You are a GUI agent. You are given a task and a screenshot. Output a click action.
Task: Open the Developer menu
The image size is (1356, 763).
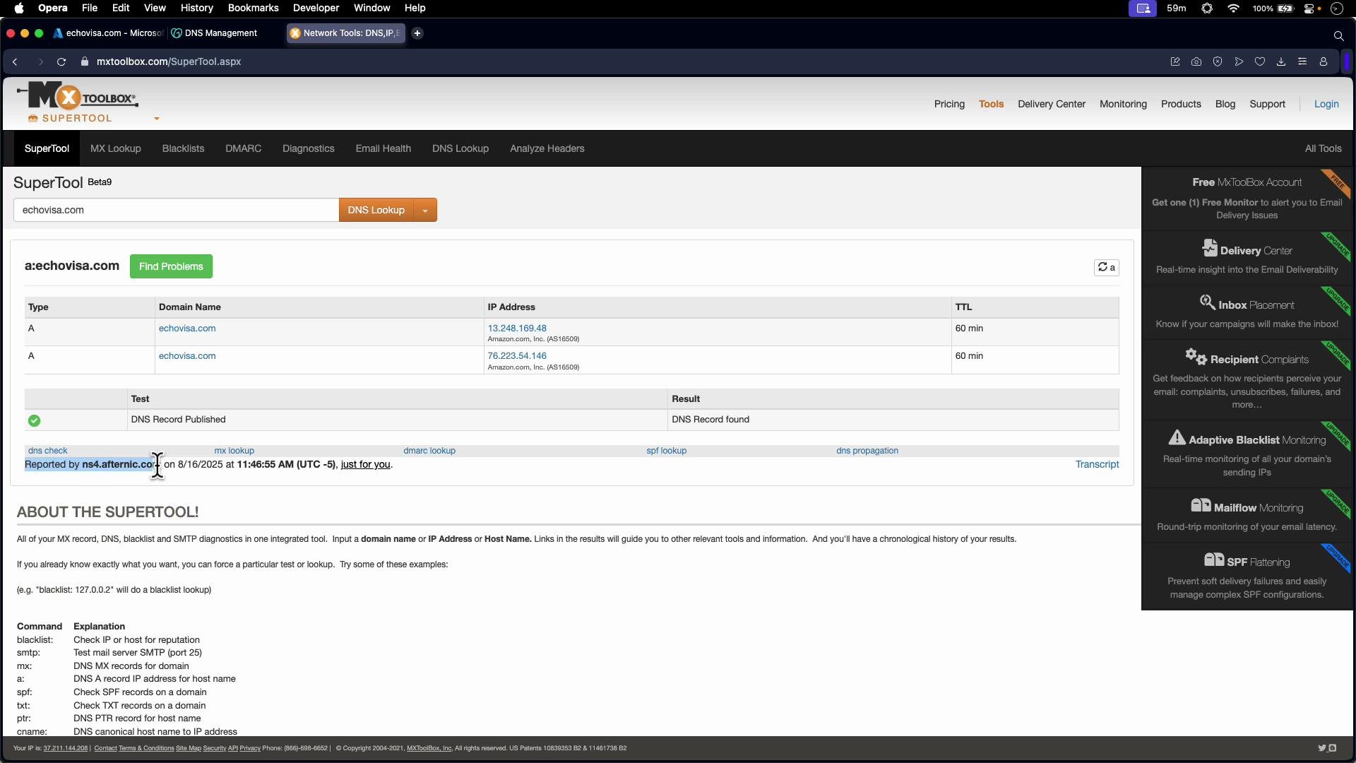coord(316,8)
